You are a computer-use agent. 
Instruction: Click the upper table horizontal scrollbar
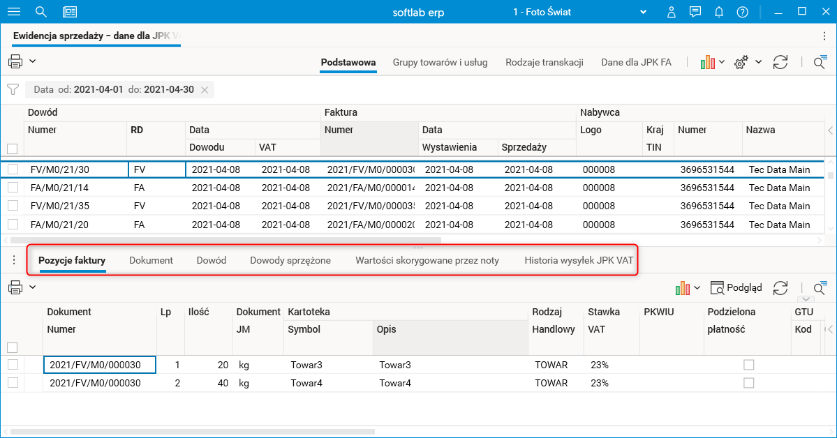coord(225,240)
